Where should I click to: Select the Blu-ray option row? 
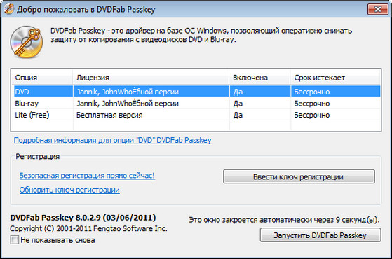(x=197, y=103)
